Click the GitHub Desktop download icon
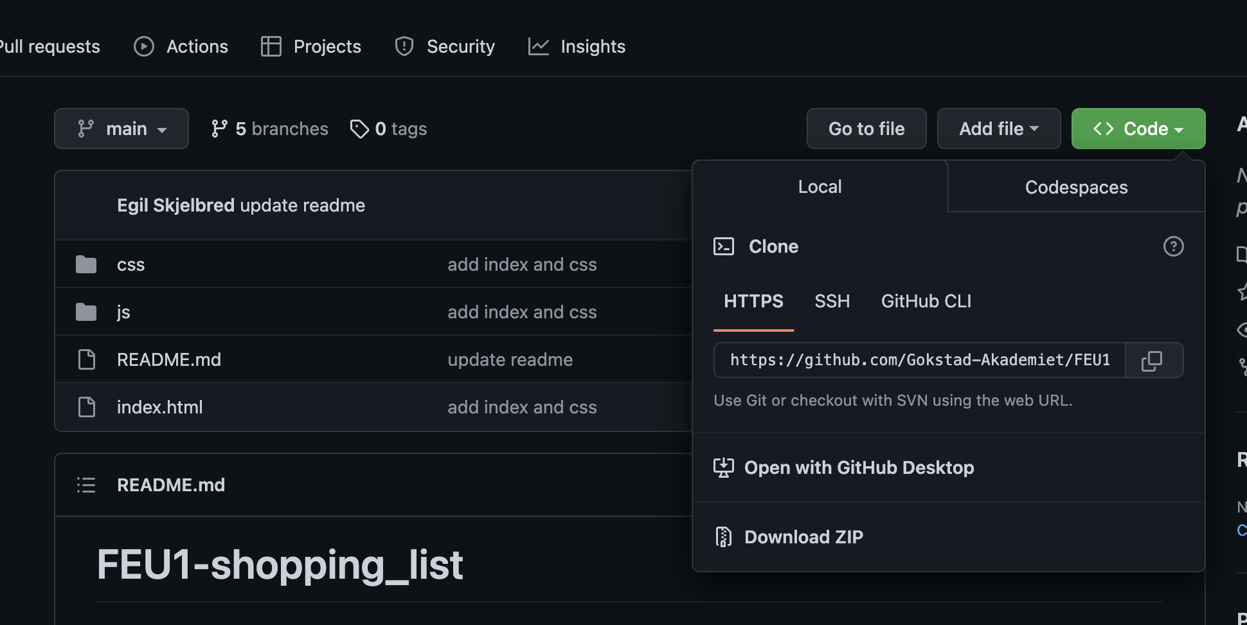 724,467
